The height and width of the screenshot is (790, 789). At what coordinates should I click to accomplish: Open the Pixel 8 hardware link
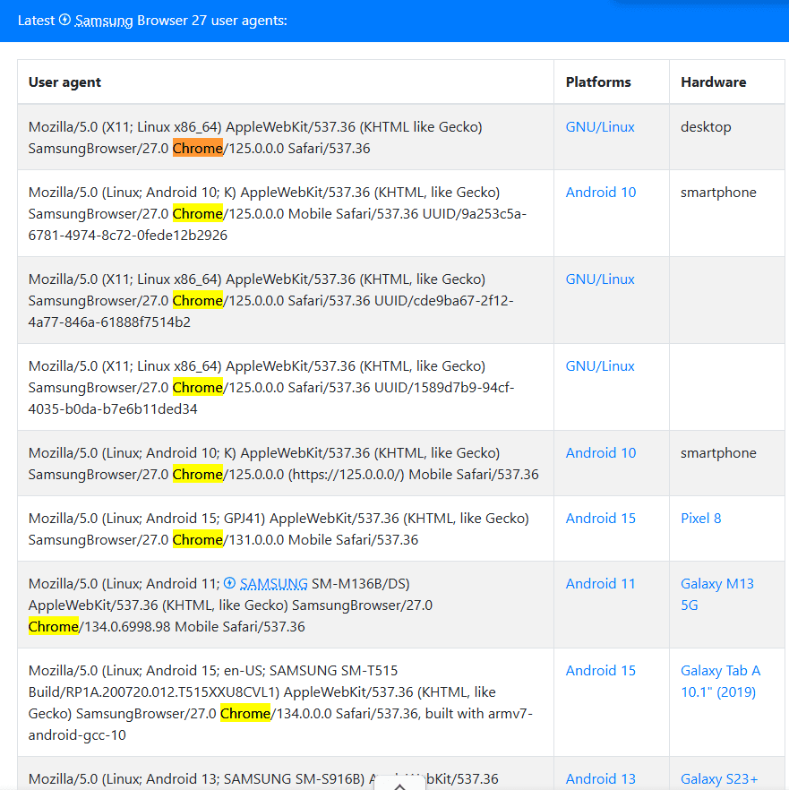[x=701, y=519]
